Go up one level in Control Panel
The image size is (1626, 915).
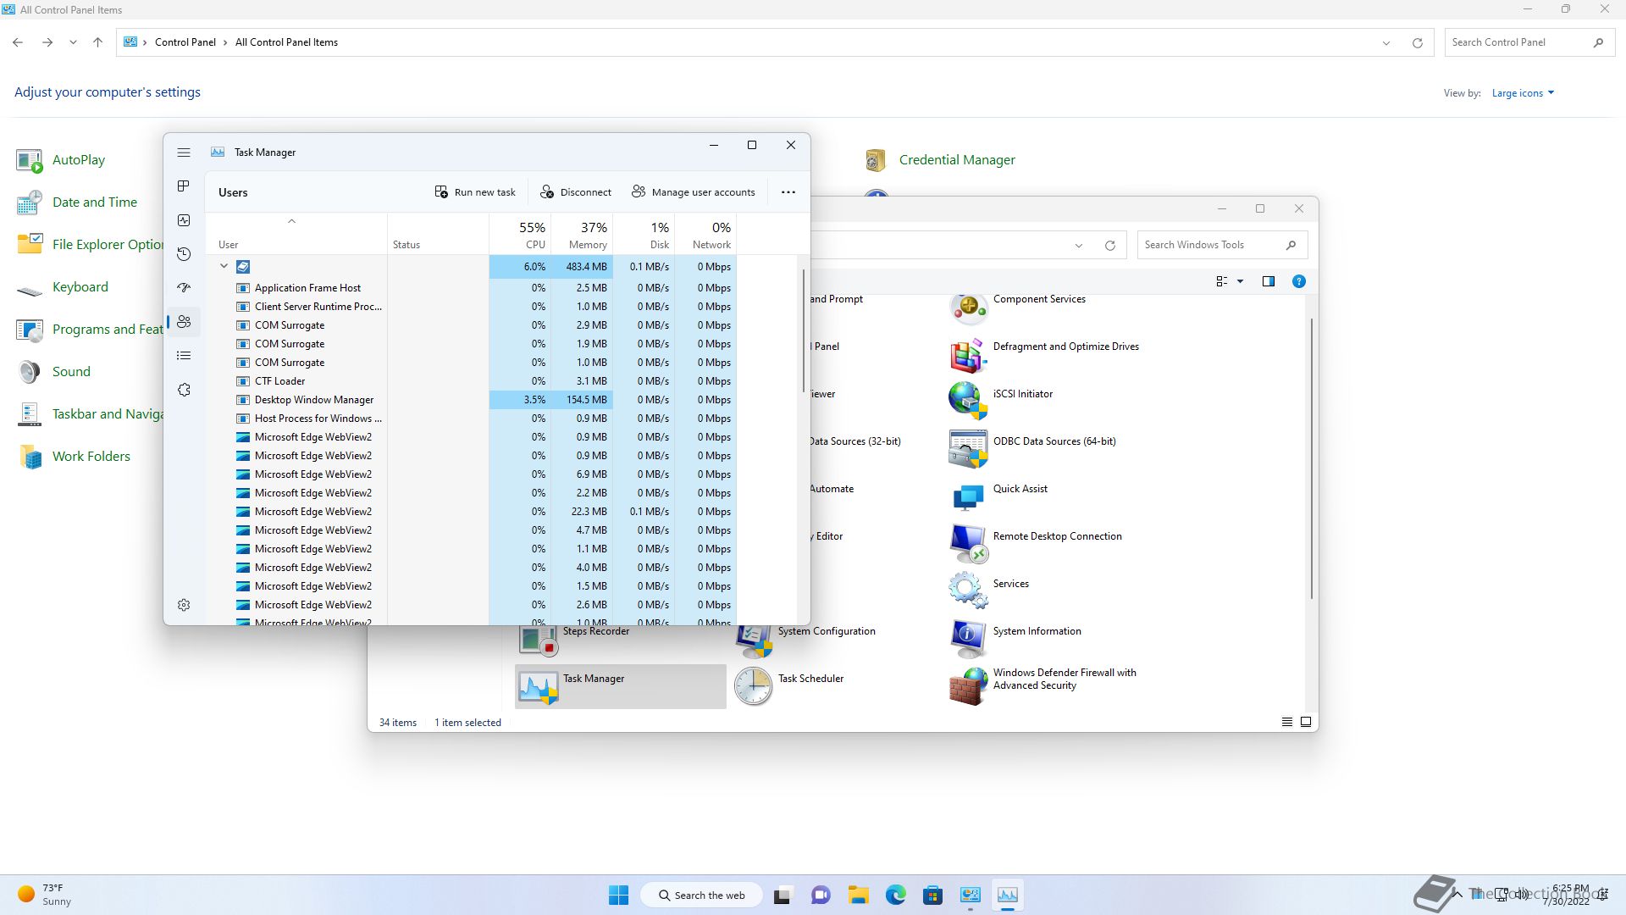pyautogui.click(x=97, y=42)
